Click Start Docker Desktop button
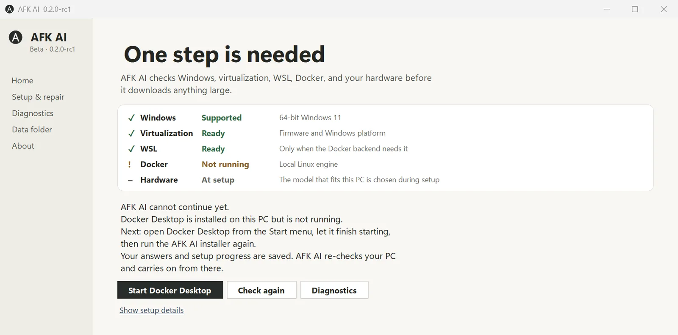678x335 pixels. point(170,290)
